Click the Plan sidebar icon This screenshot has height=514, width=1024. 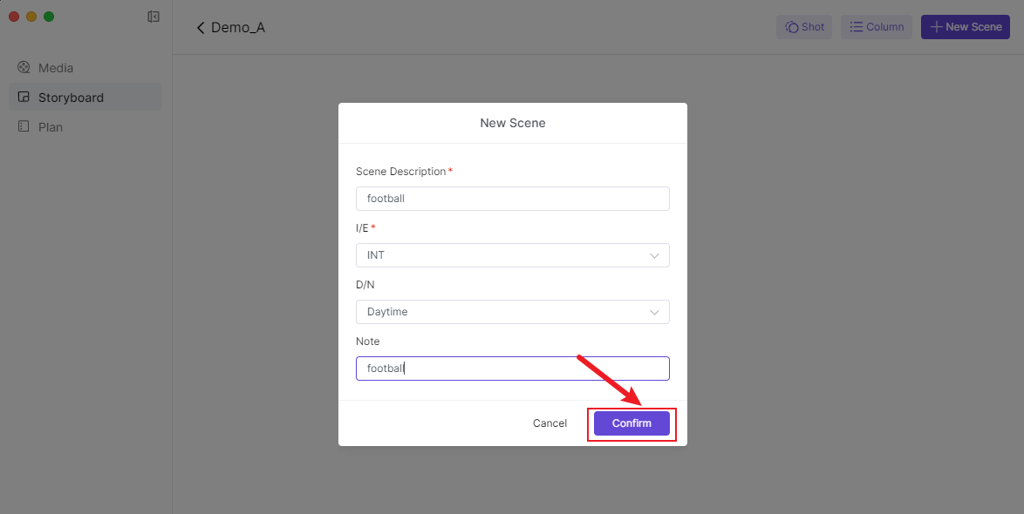24,127
